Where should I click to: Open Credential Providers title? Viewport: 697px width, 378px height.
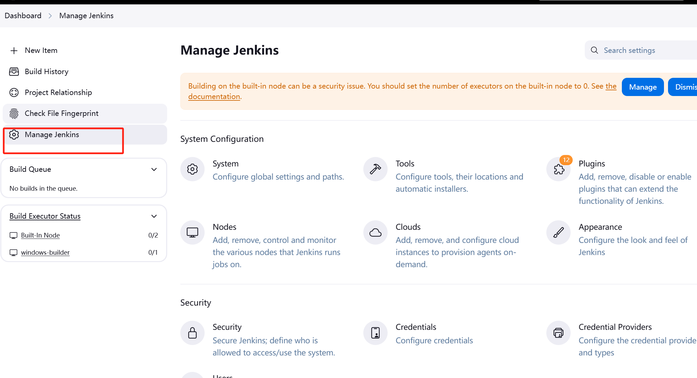pos(615,327)
